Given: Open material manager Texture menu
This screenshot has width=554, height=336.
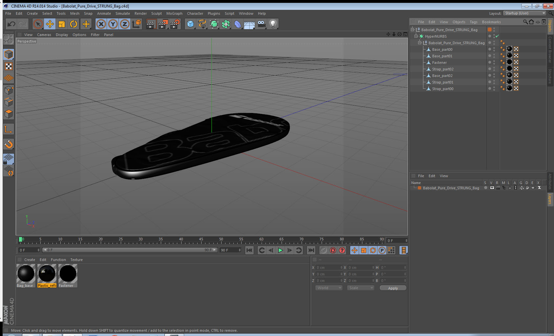Looking at the screenshot, I should [76, 260].
